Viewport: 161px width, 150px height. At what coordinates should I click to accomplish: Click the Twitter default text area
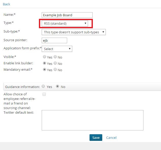click(92, 120)
